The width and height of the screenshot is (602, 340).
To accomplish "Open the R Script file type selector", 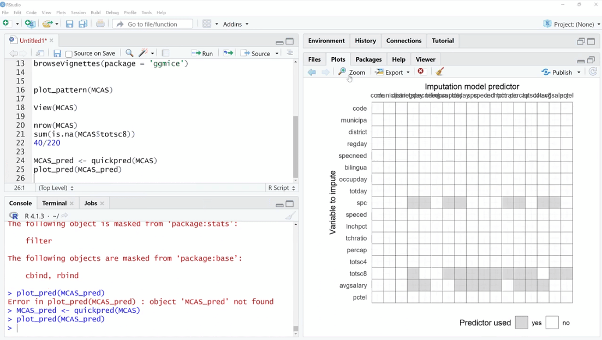I will tap(282, 188).
